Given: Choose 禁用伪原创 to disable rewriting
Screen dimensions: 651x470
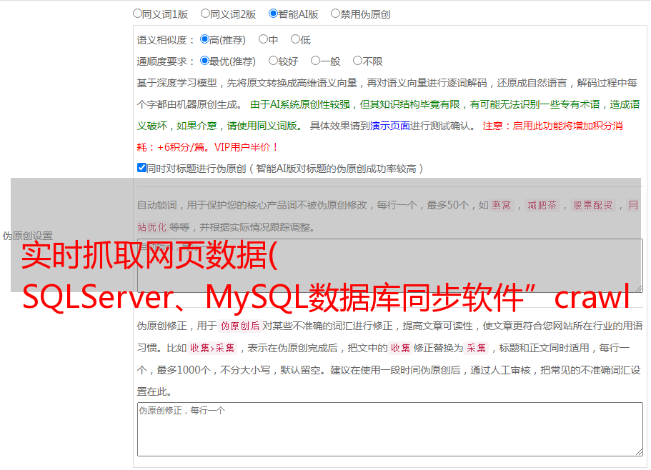Looking at the screenshot, I should 335,14.
